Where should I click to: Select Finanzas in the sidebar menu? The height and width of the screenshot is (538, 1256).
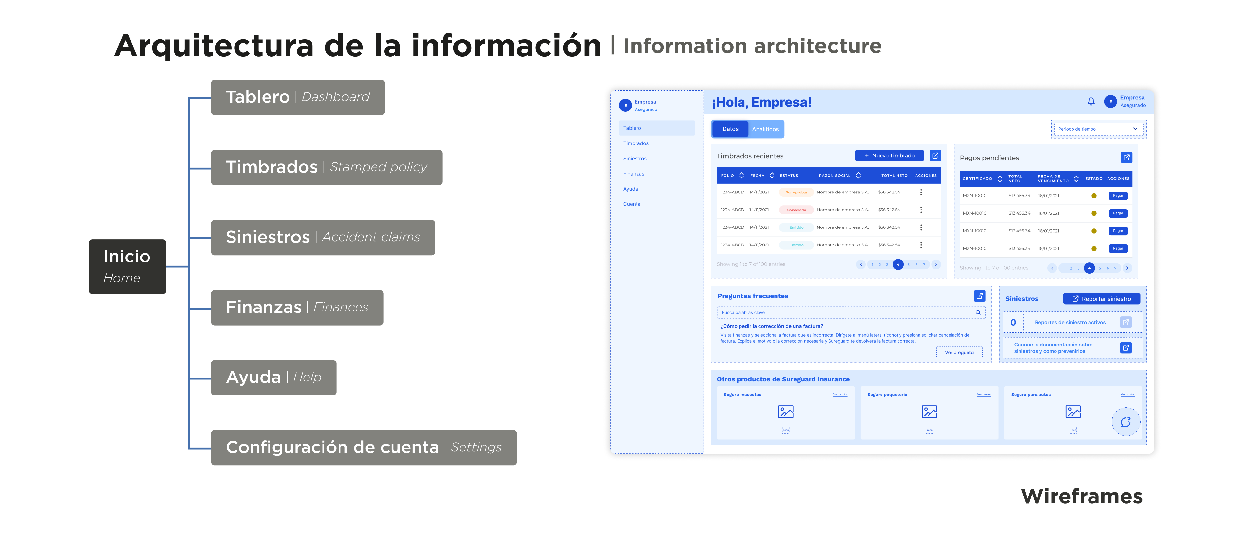(x=633, y=174)
